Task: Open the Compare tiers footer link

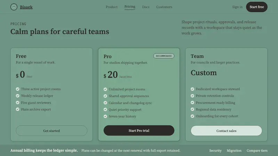Action: (257, 150)
